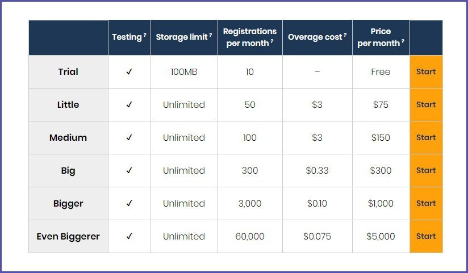Open the tooltip icon for Registrations per month
The image size is (468, 273).
point(272,41)
